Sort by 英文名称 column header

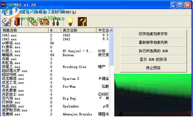(x=78, y=30)
